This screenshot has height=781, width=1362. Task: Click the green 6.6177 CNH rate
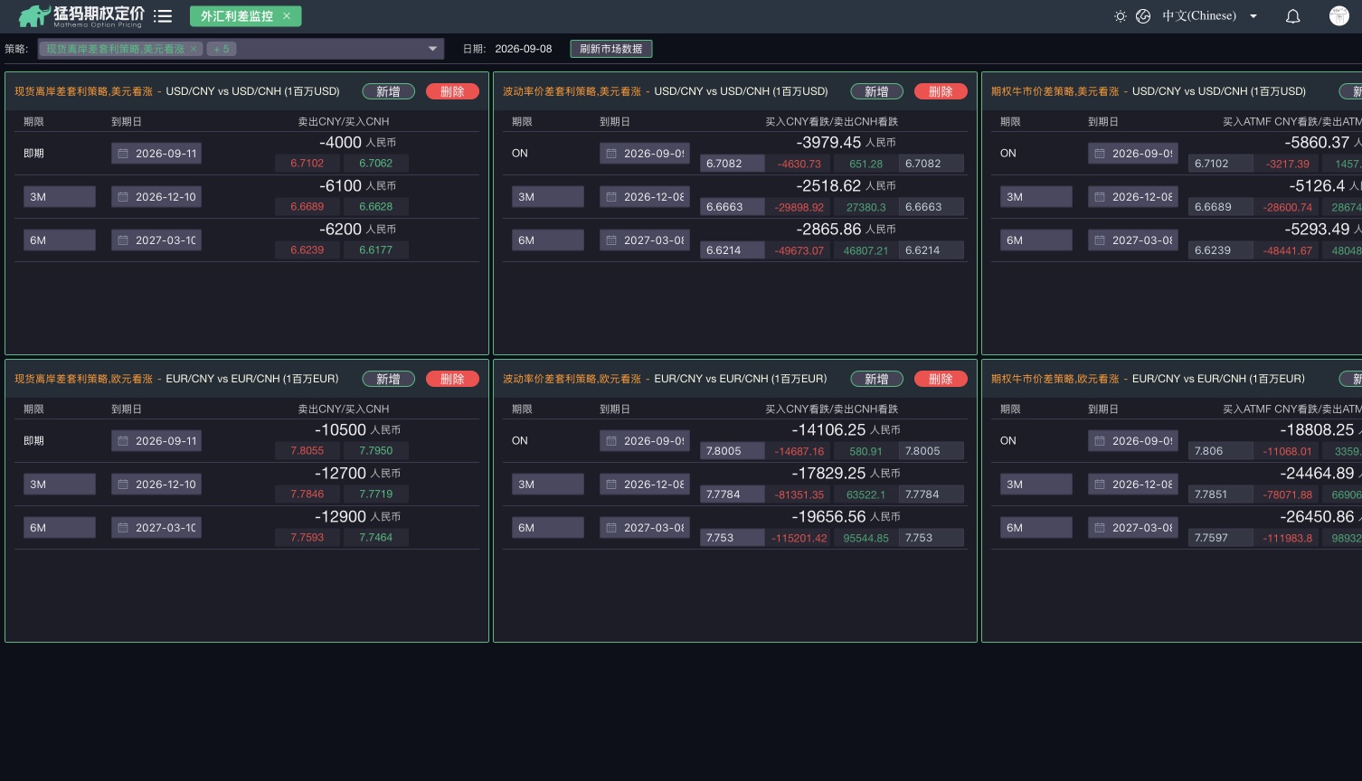tap(375, 250)
